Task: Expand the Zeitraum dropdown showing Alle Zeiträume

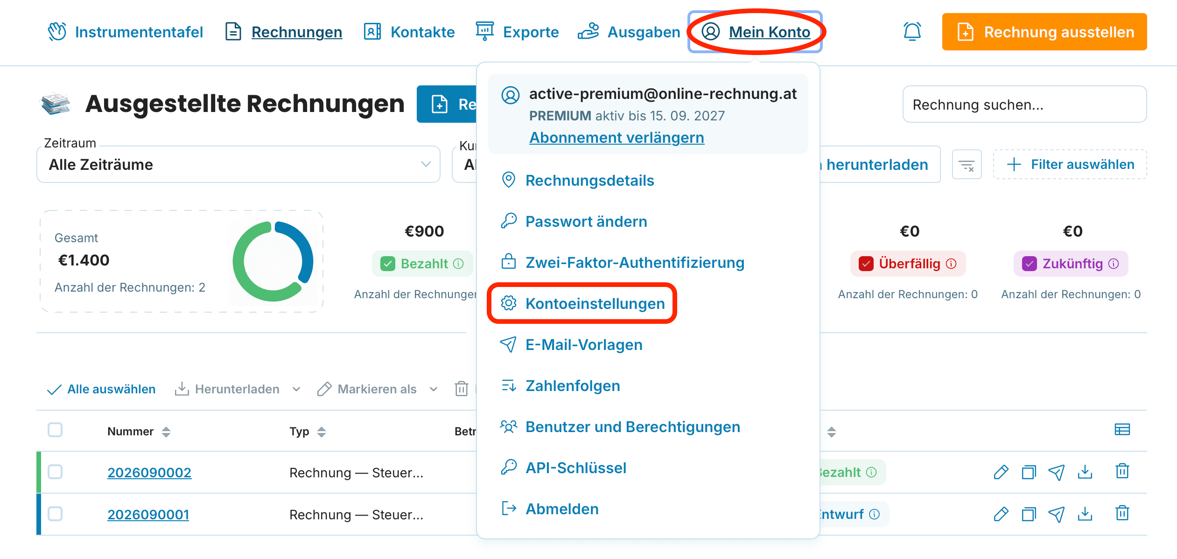Action: (x=238, y=164)
